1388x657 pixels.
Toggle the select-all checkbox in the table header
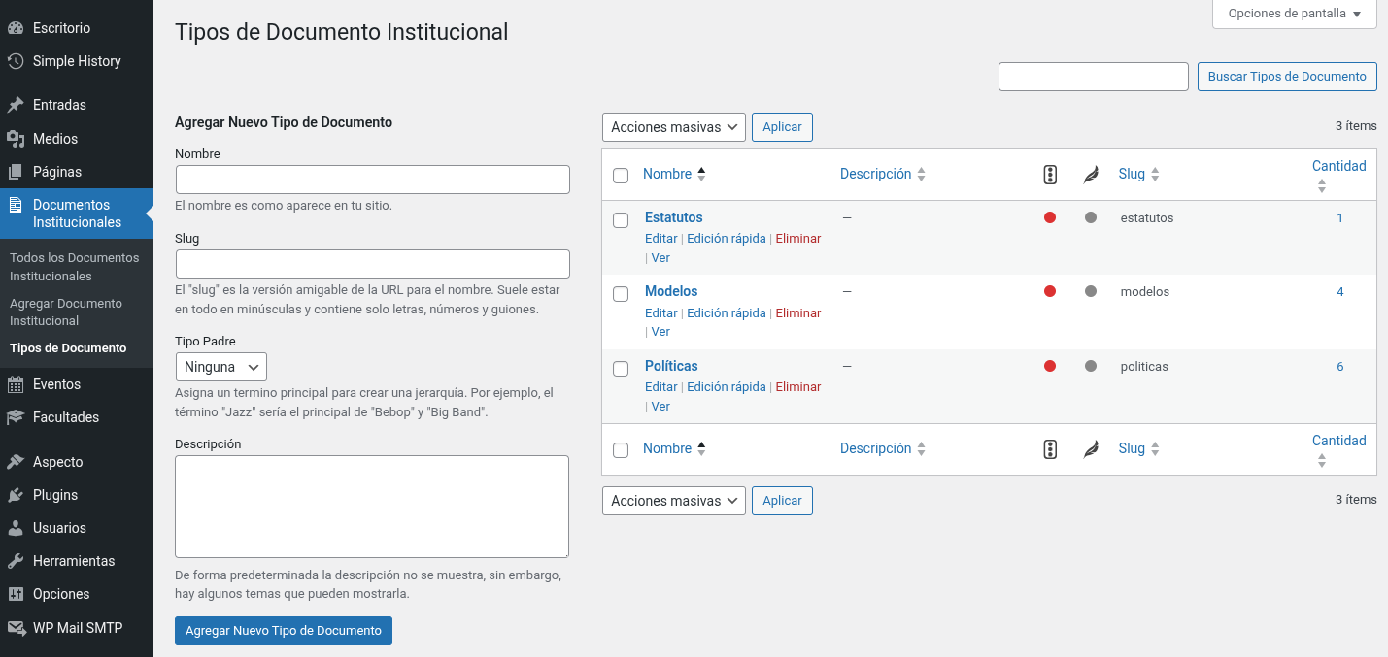[x=621, y=176]
